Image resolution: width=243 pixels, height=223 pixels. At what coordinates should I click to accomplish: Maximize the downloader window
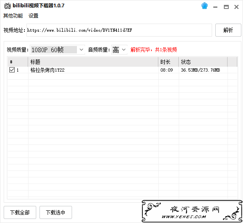[x=226, y=7]
